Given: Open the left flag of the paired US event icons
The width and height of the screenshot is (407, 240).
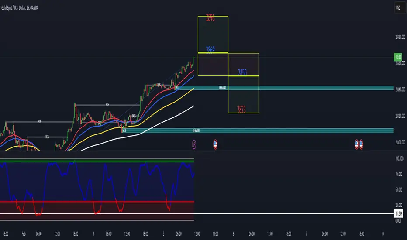Looking at the screenshot, I should coord(357,144).
